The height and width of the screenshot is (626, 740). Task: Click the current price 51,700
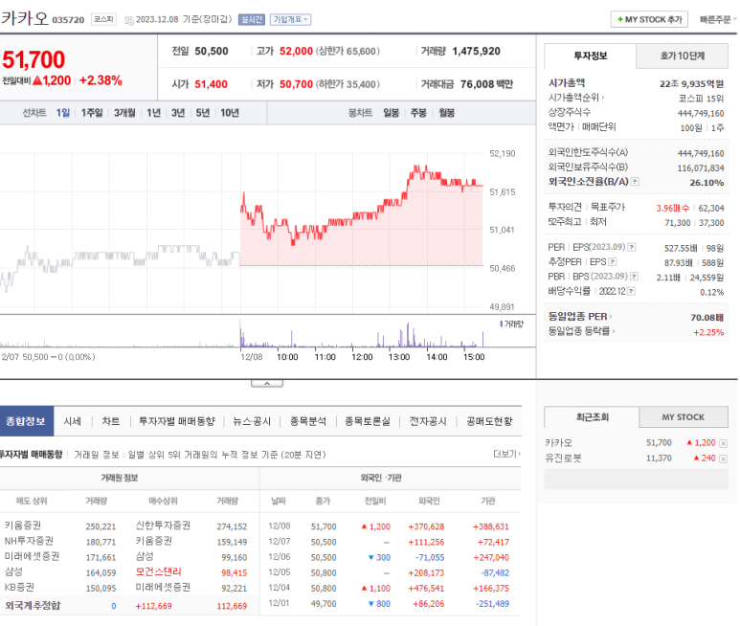34,59
